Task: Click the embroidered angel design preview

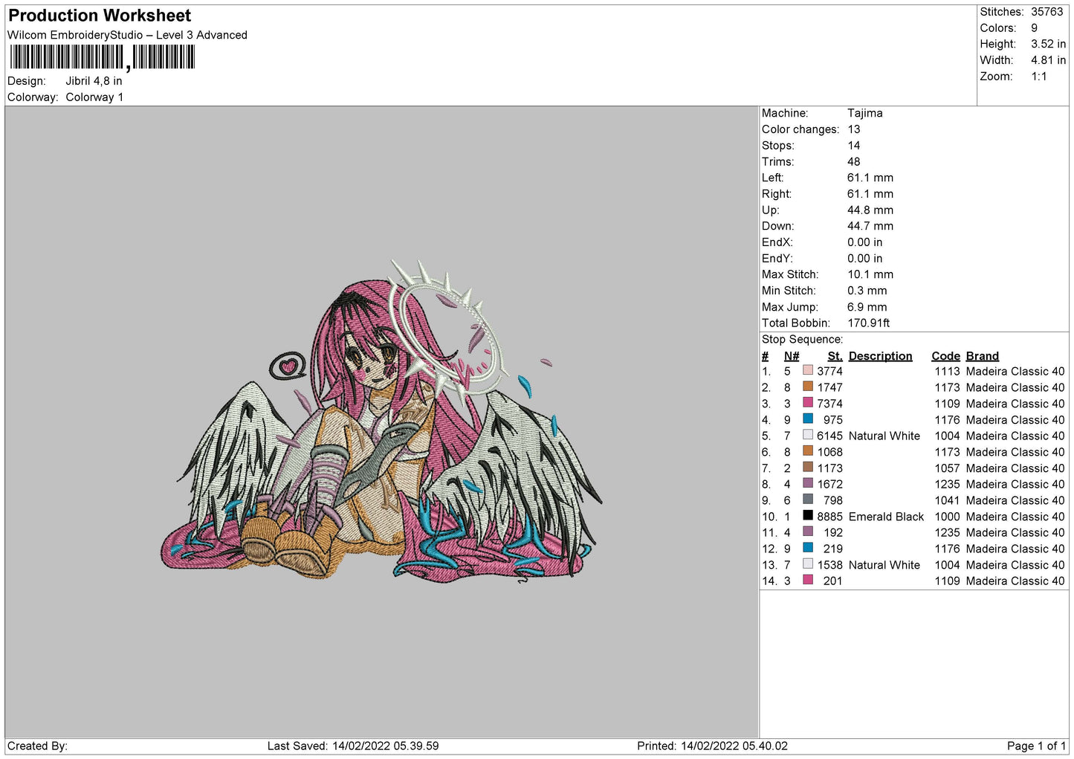Action: click(381, 424)
